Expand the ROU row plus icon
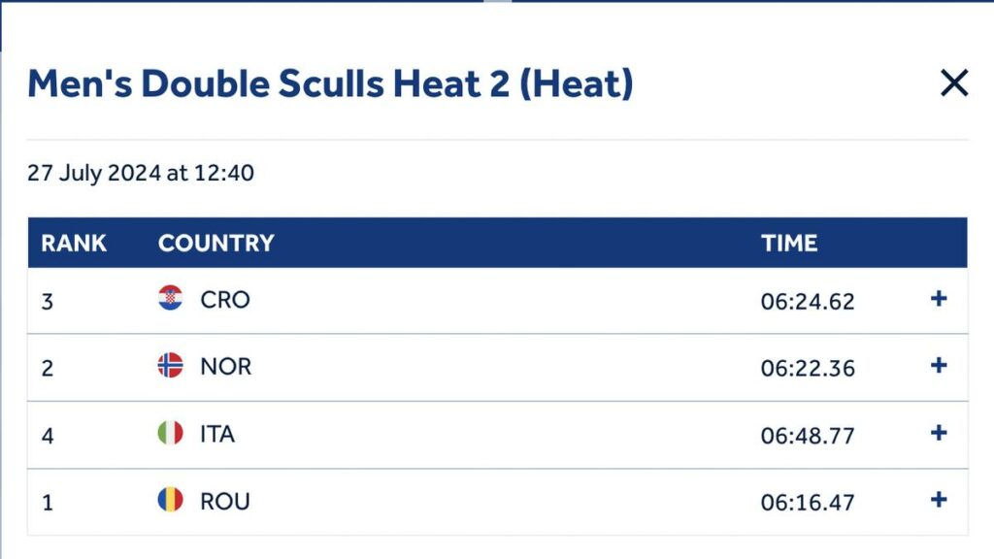Image resolution: width=994 pixels, height=559 pixels. click(939, 500)
